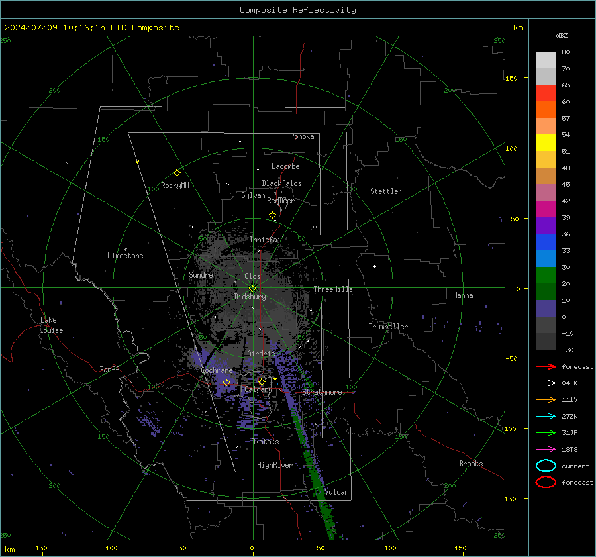Viewport: 596px width, 557px height.
Task: Click the Ponoka city label
Action: click(302, 136)
